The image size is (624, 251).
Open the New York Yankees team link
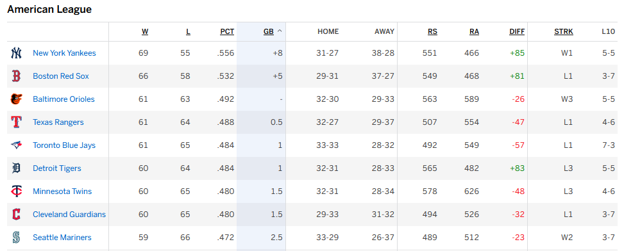click(65, 53)
